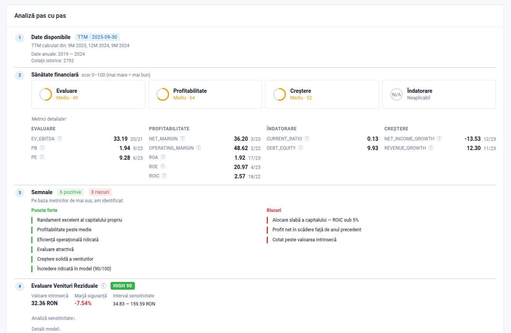Click info icon next to EV_EBITDA
Viewport: 511px width, 333px height.
pyautogui.click(x=60, y=138)
